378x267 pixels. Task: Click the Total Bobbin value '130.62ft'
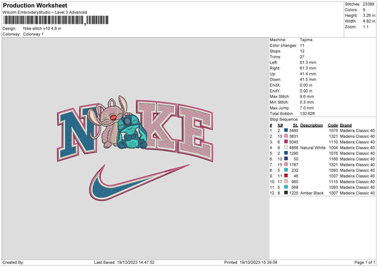(307, 113)
